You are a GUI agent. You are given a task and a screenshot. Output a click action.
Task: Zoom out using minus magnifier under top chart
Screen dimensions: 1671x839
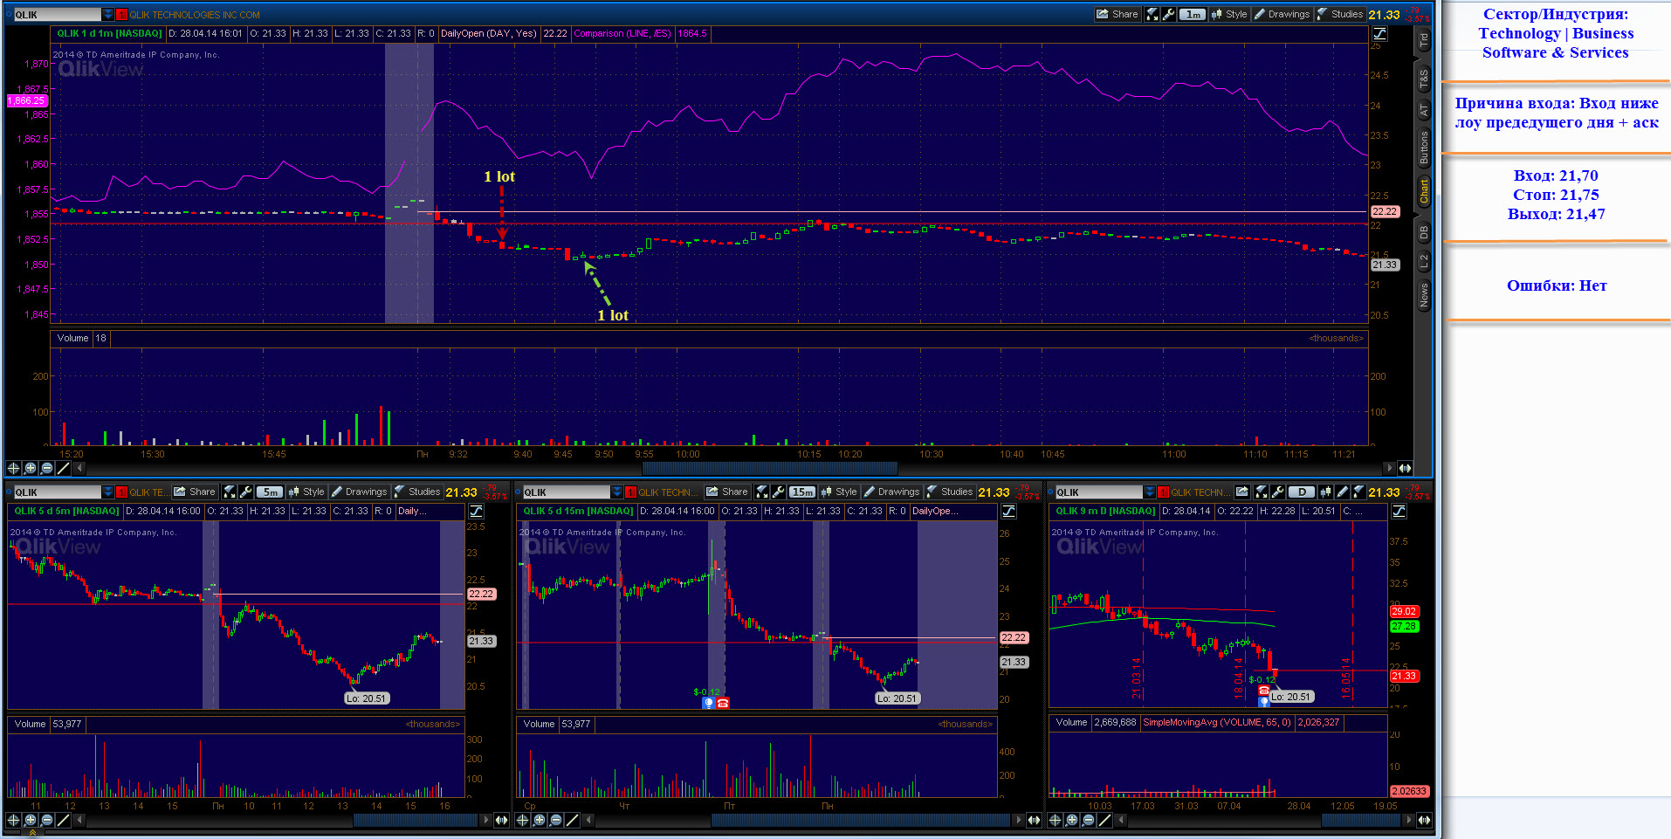click(47, 468)
